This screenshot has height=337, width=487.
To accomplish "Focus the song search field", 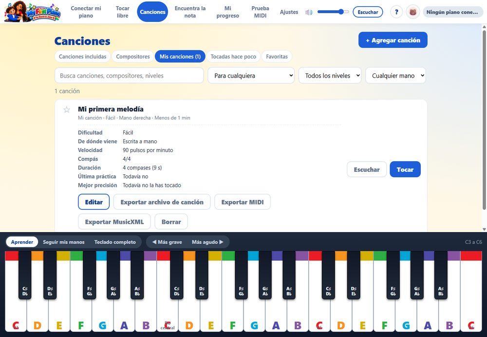I will tap(129, 76).
